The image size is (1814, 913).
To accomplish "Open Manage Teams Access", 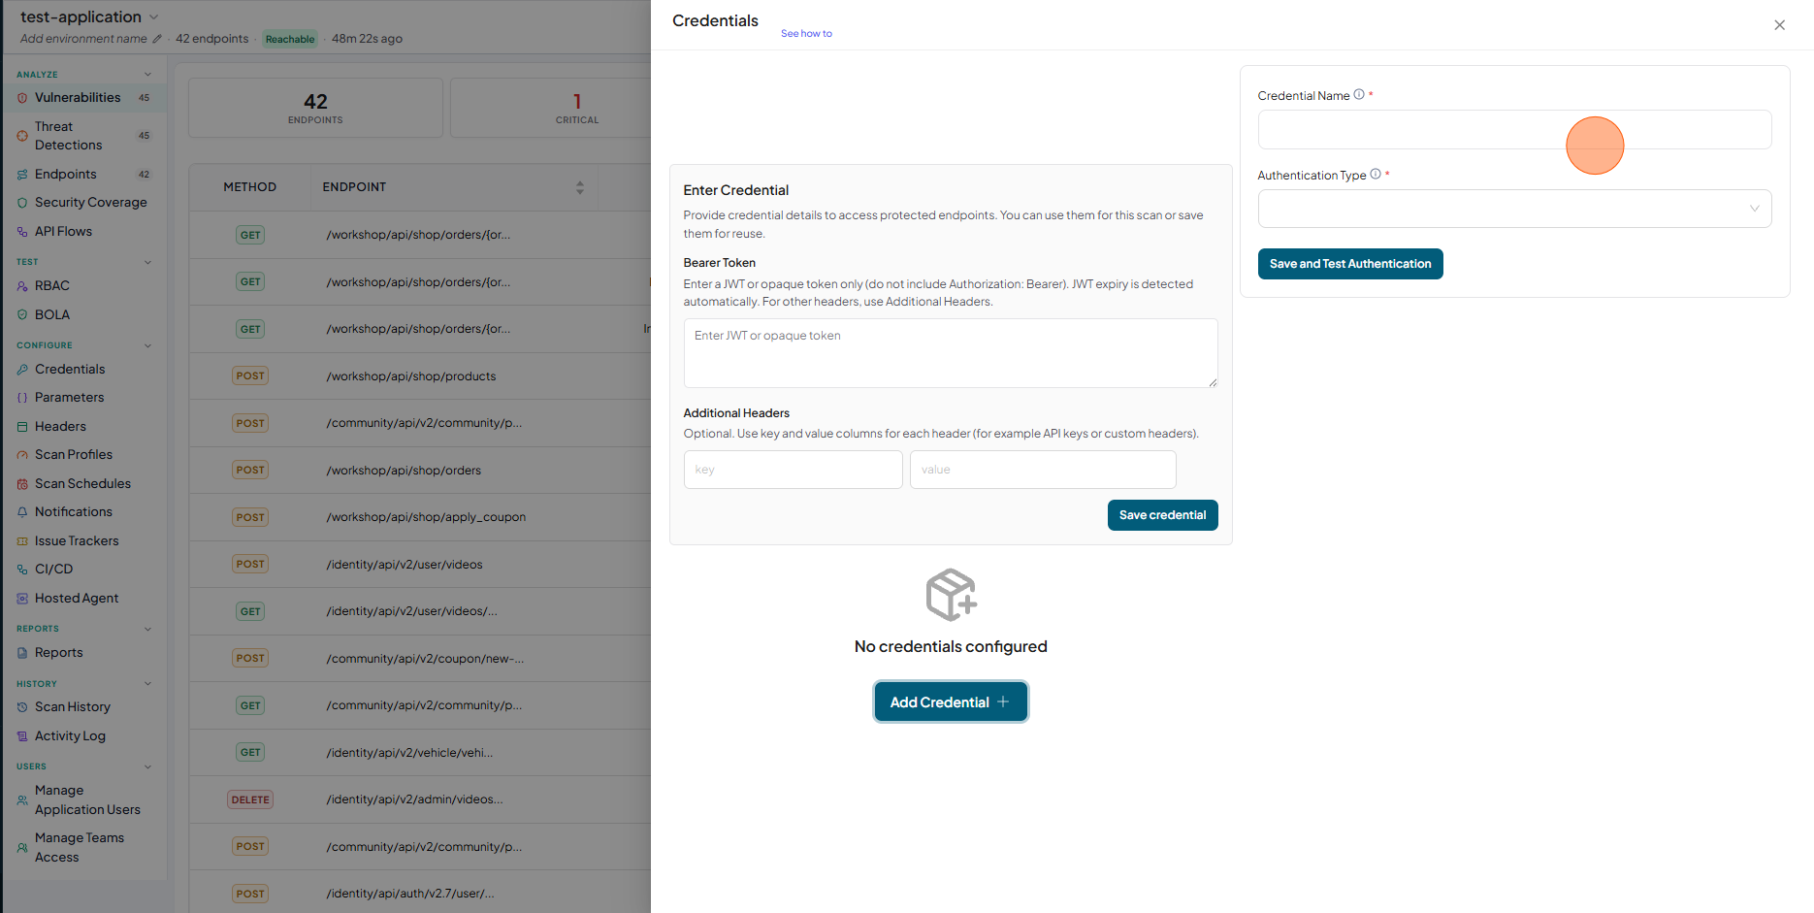I will [x=80, y=848].
